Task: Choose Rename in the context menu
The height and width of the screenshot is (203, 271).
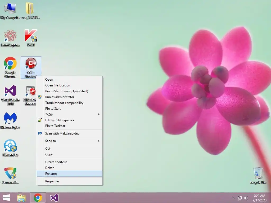Action: (69, 174)
